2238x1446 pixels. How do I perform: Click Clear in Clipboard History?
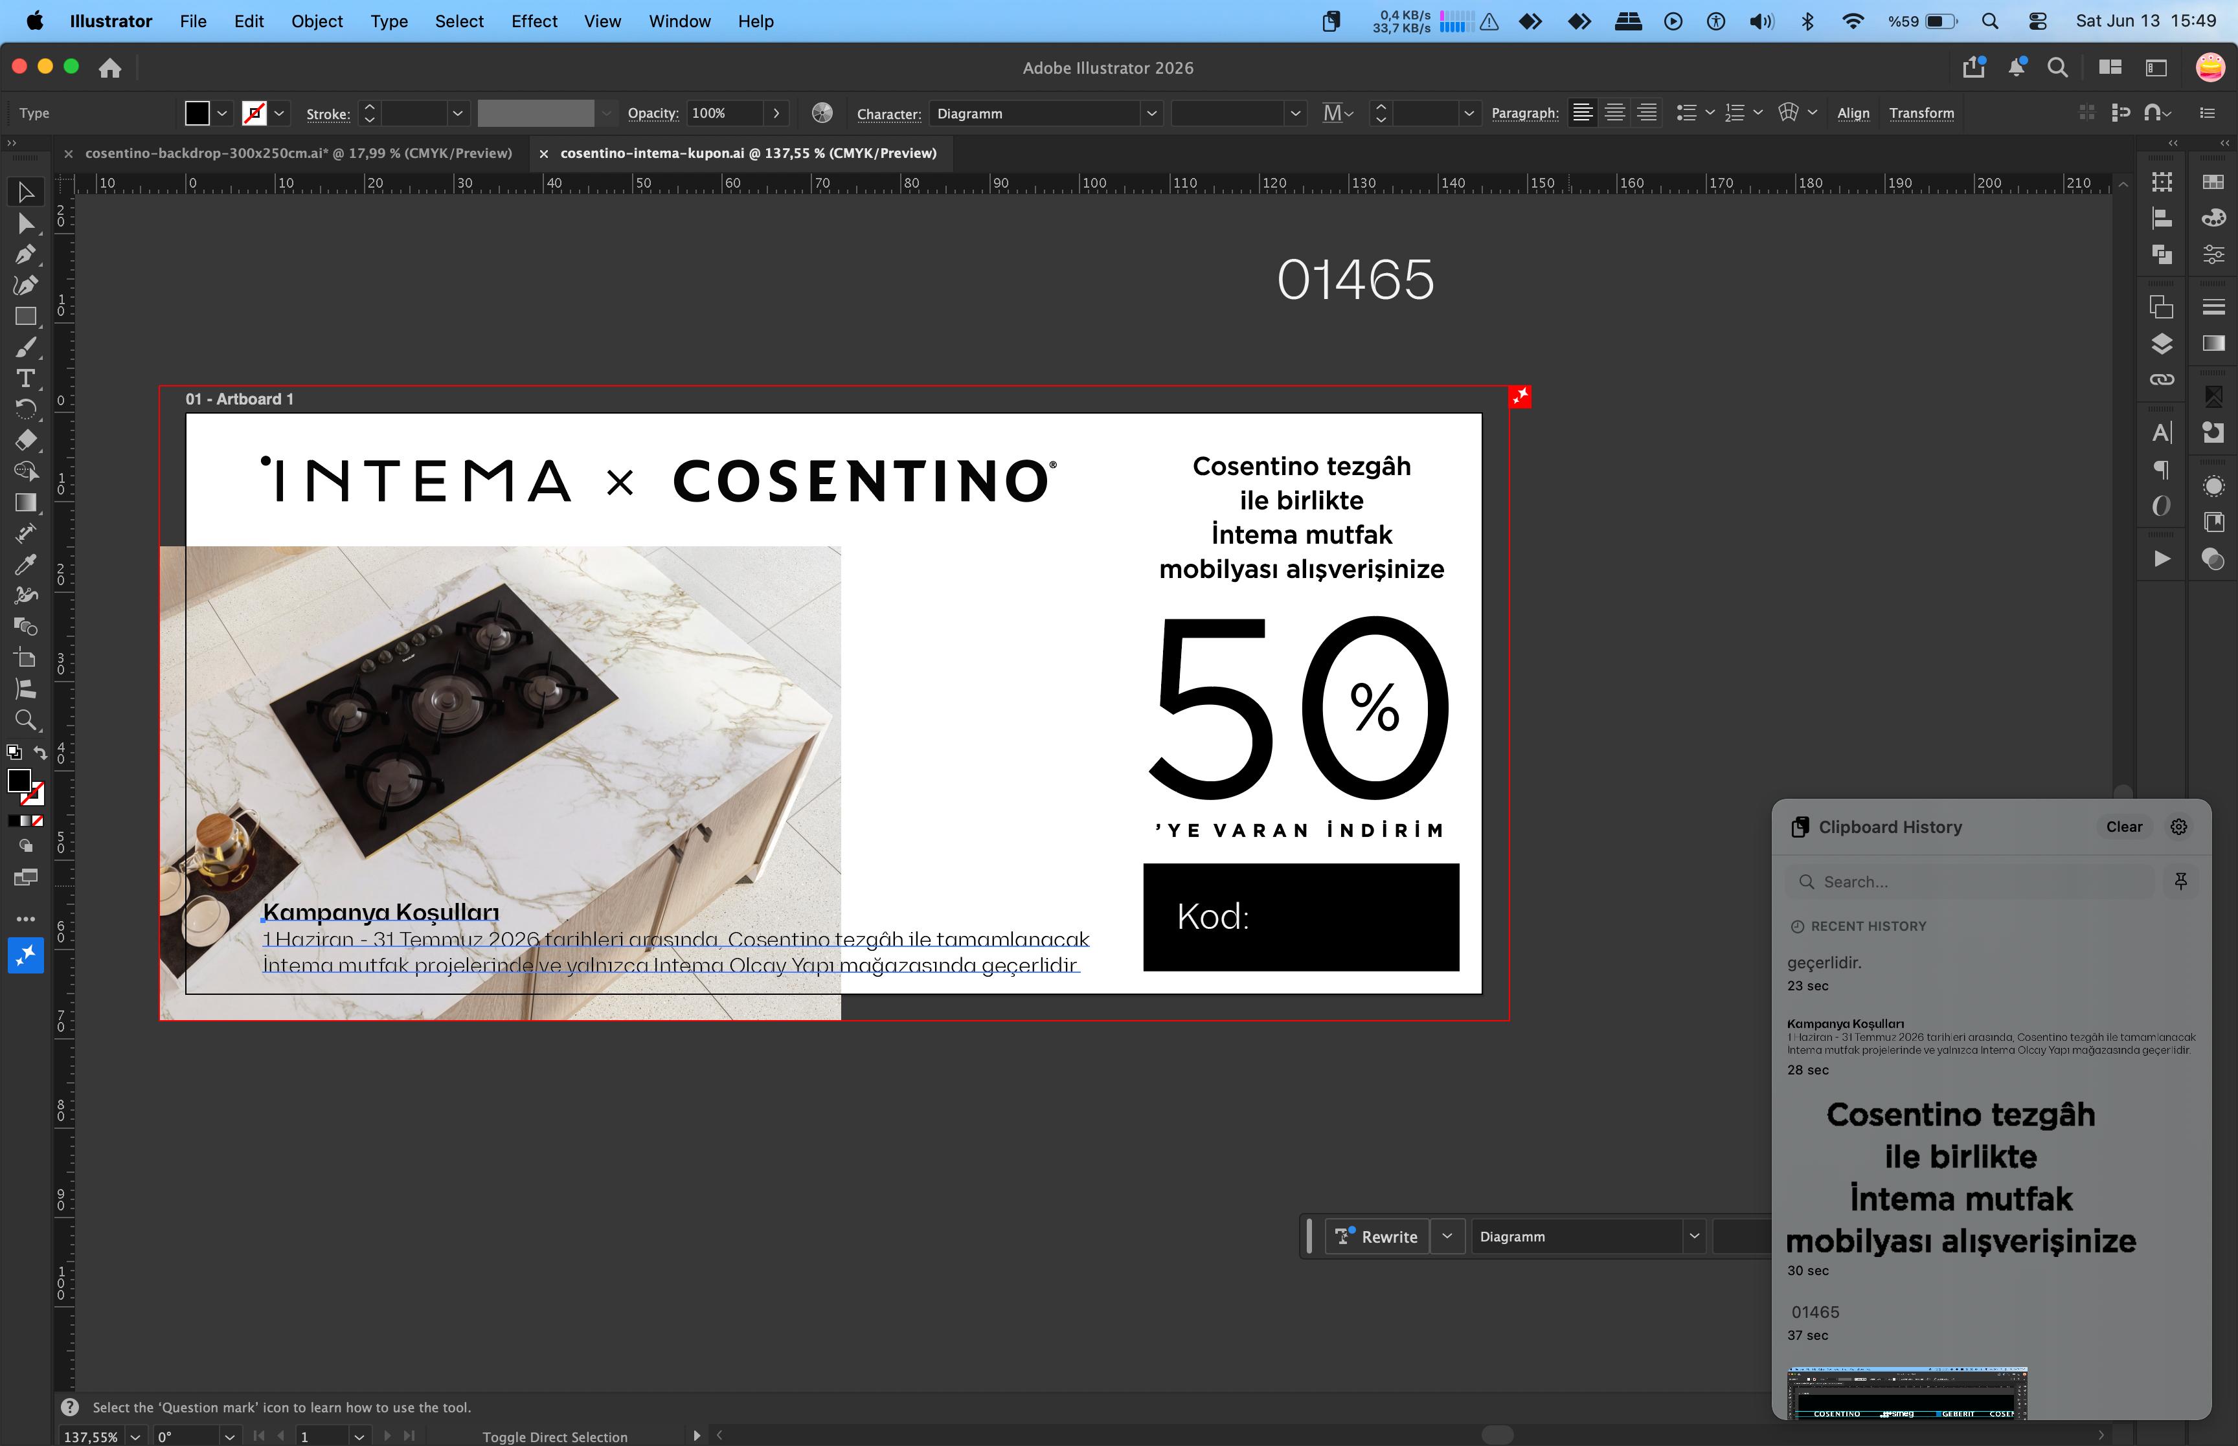click(2123, 827)
